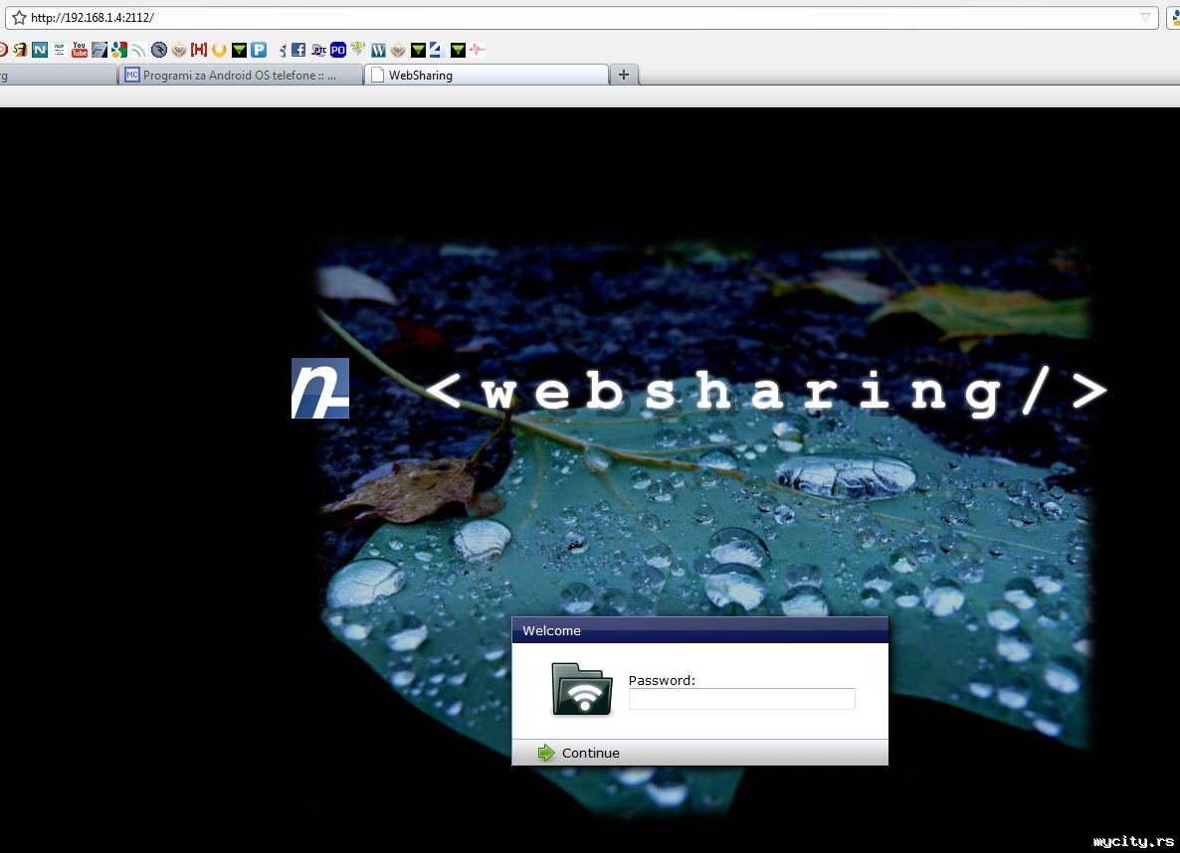Open the YouTube bookmark
This screenshot has width=1180, height=853.
(x=79, y=50)
